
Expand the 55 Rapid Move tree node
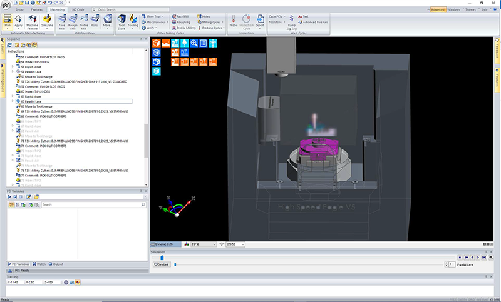click(x=13, y=67)
